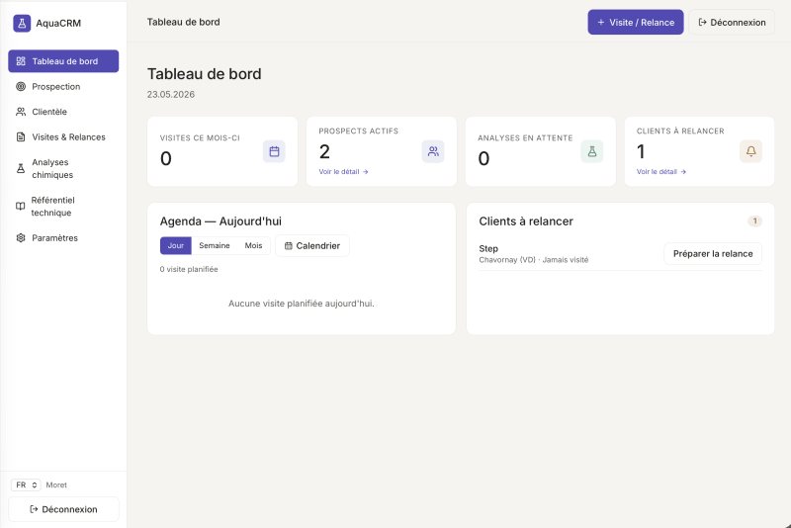Open Voir le détail under Prospects actifs
791x528 pixels.
[x=343, y=172]
